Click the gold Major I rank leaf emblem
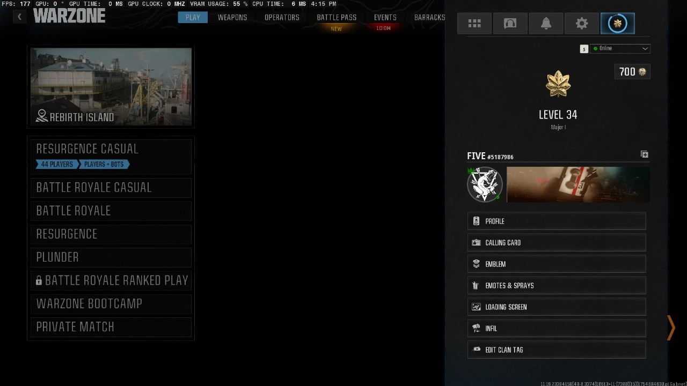 click(x=558, y=84)
